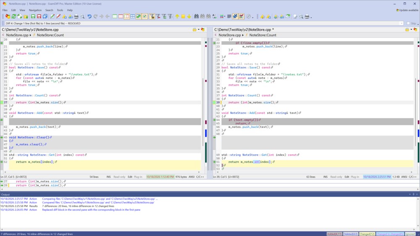Screen dimensions: 420x236
Task: Click the green Save file icon
Action: (33, 17)
